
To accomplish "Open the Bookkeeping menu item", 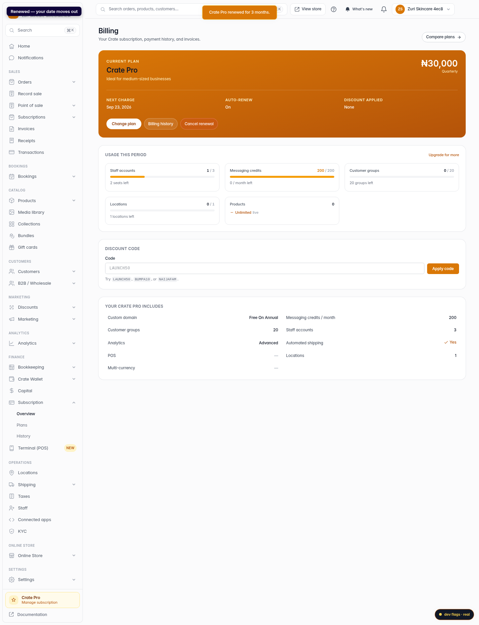I will coord(43,367).
